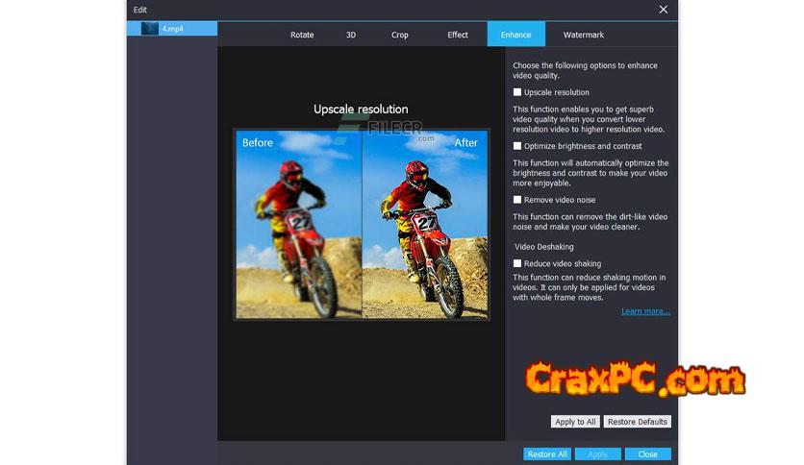Toggle the Remove video noise option

517,200
